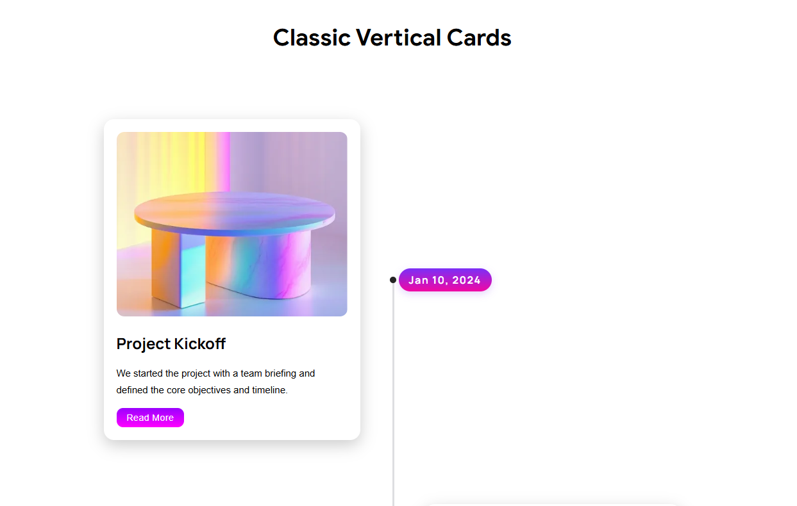
Task: Click the round tabletop in the card image
Action: (x=235, y=211)
